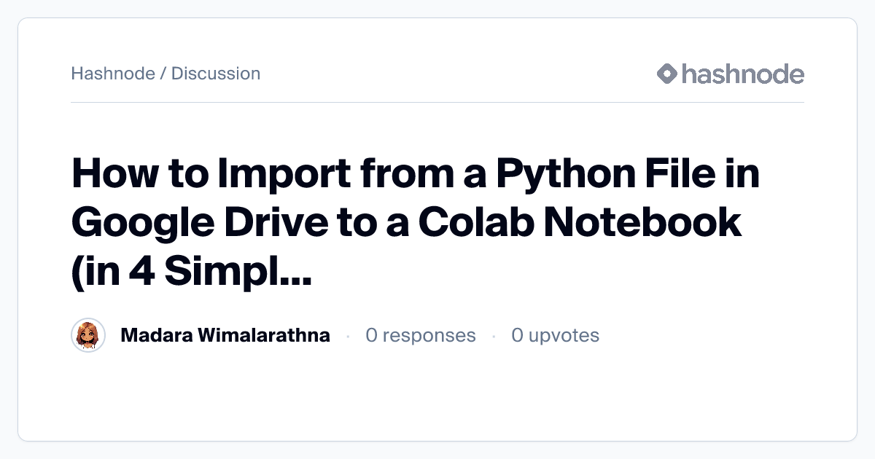
Task: Click the hashnode wordmark text
Action: pos(743,74)
